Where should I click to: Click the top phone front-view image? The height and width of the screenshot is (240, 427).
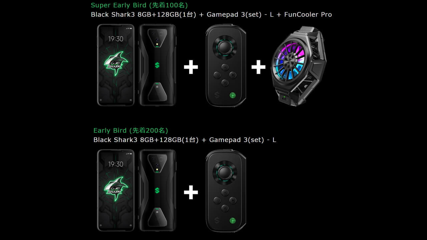pos(116,65)
